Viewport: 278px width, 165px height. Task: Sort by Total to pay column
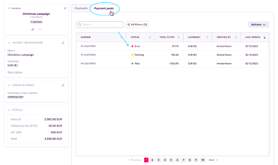pyautogui.click(x=179, y=37)
